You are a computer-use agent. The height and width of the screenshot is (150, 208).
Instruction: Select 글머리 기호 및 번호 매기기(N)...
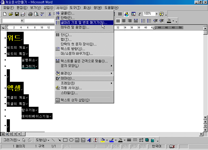(84, 23)
